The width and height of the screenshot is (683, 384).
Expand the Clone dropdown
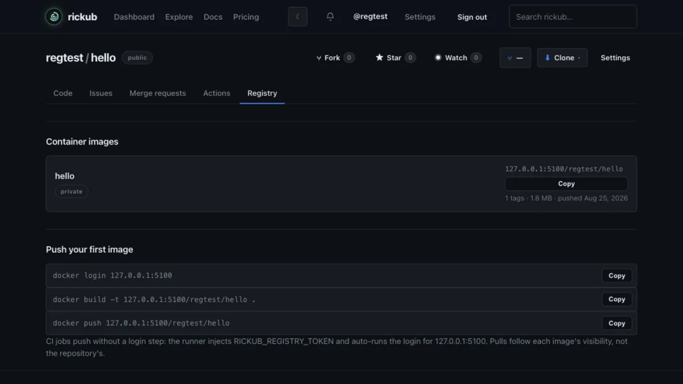pos(562,58)
